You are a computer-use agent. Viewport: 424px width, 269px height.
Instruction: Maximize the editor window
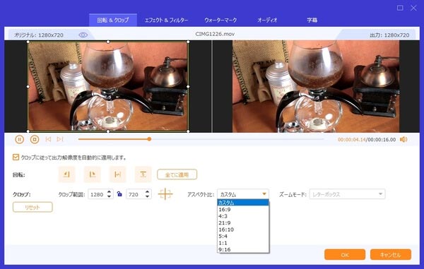pyautogui.click(x=400, y=8)
